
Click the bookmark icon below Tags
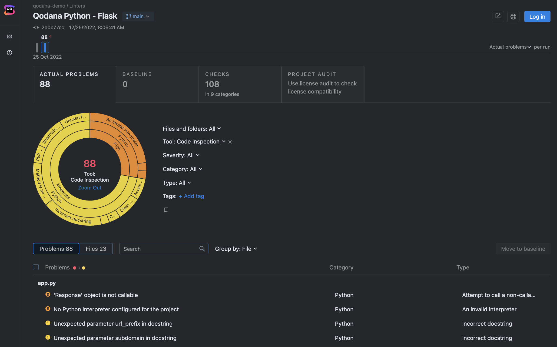point(166,210)
